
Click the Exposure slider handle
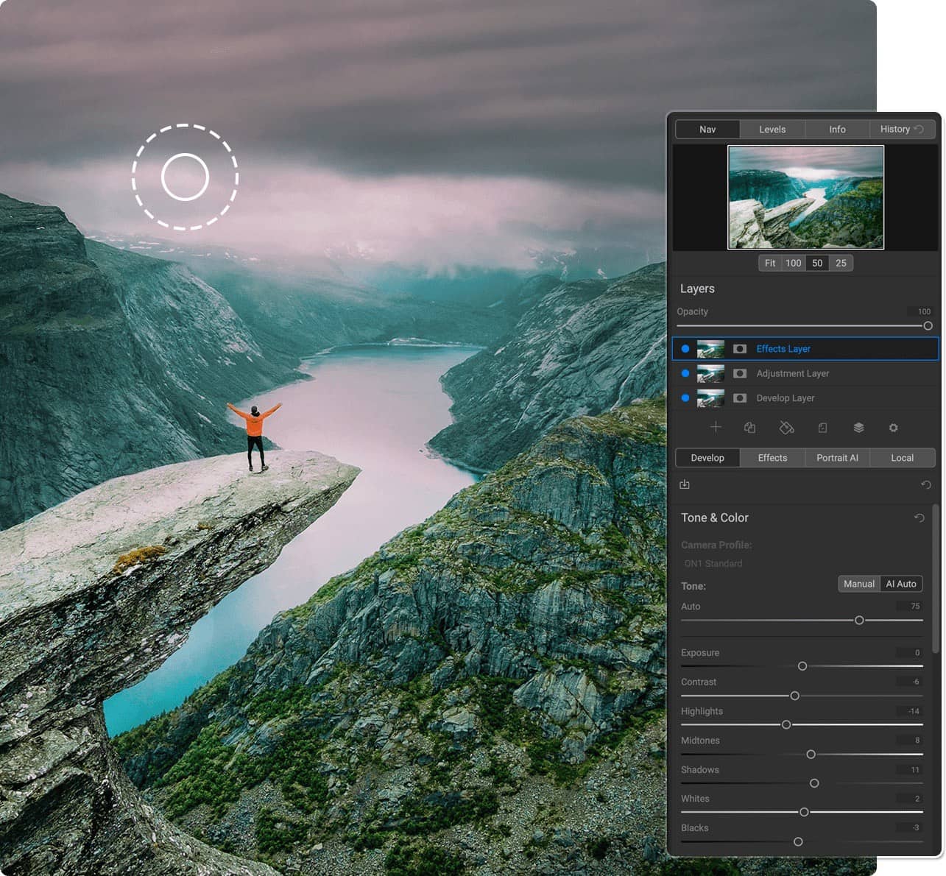(802, 666)
